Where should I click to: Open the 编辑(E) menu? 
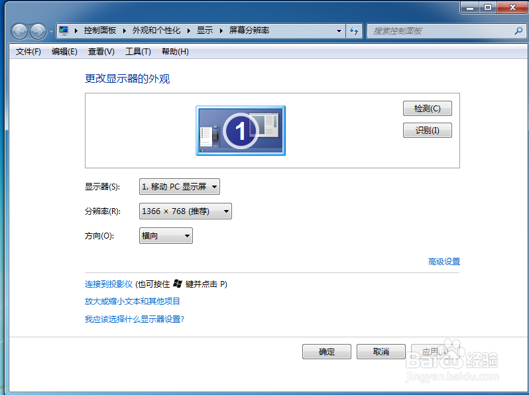point(64,52)
